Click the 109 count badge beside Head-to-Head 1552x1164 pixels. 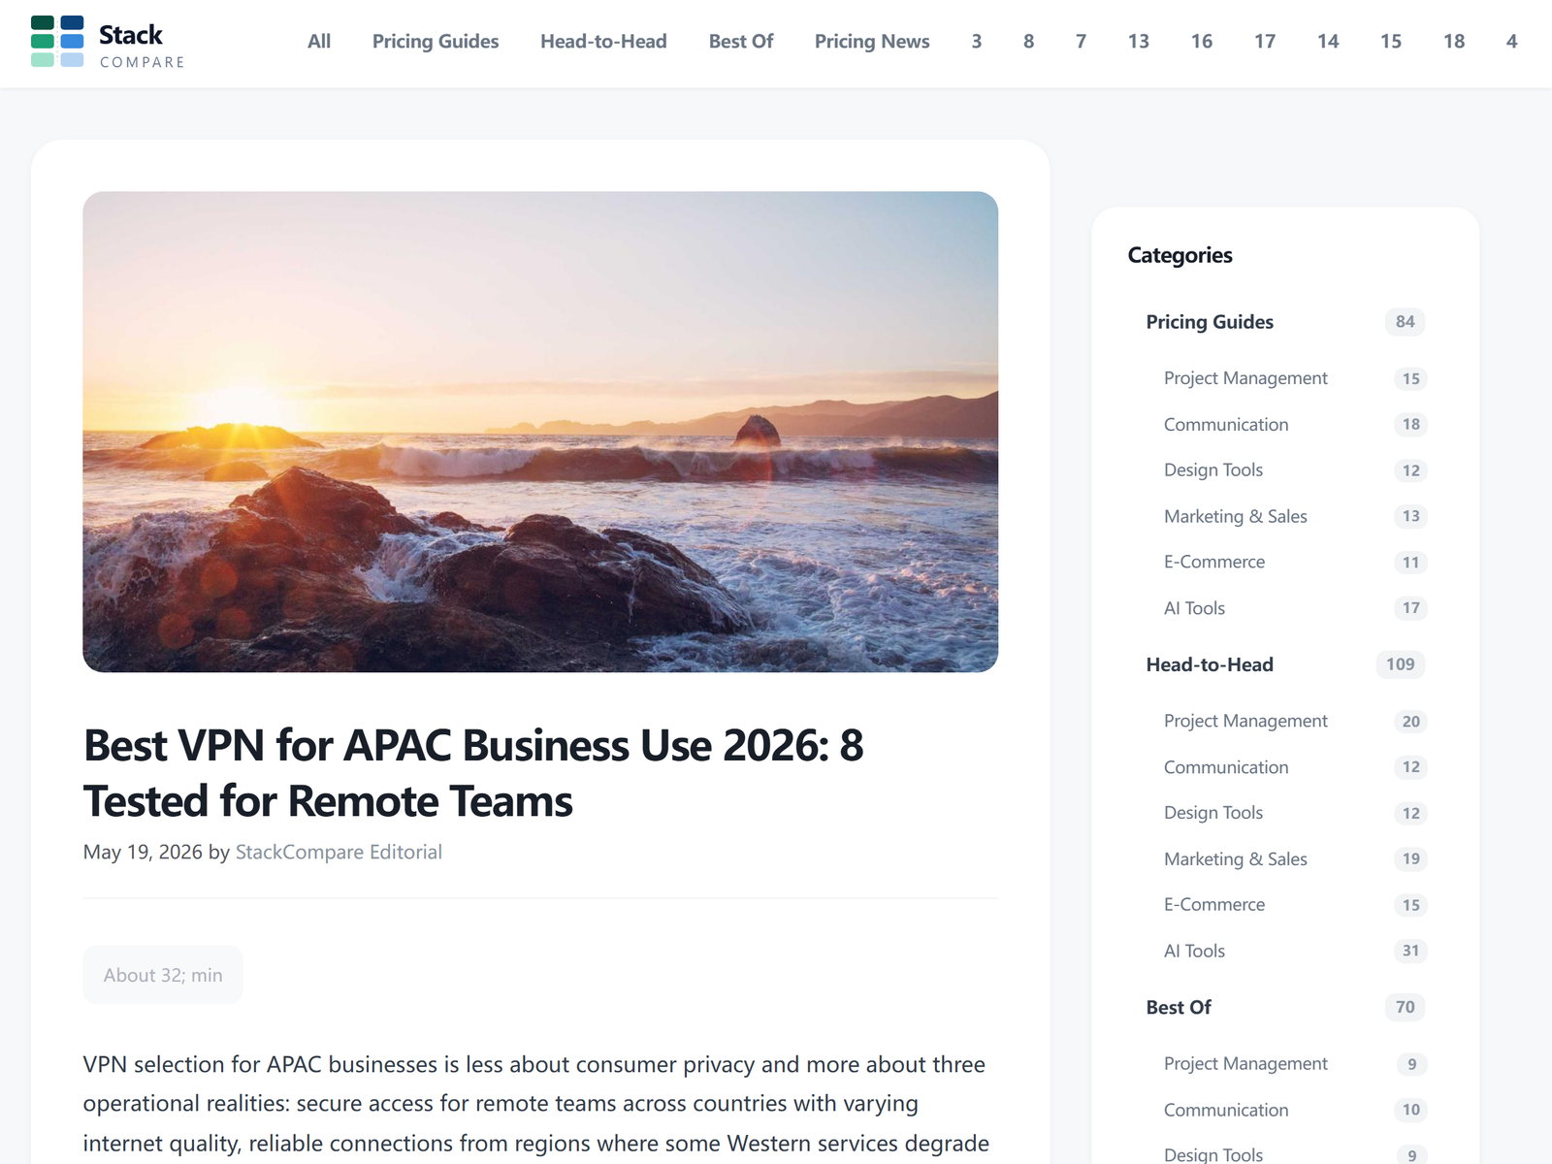click(1401, 664)
